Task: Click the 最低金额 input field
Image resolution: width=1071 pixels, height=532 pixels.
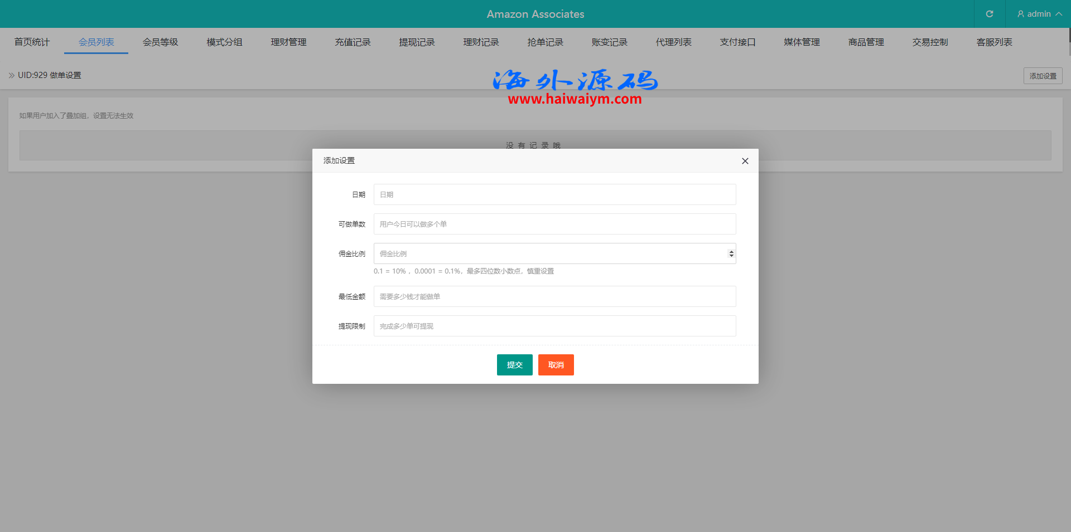Action: coord(554,296)
